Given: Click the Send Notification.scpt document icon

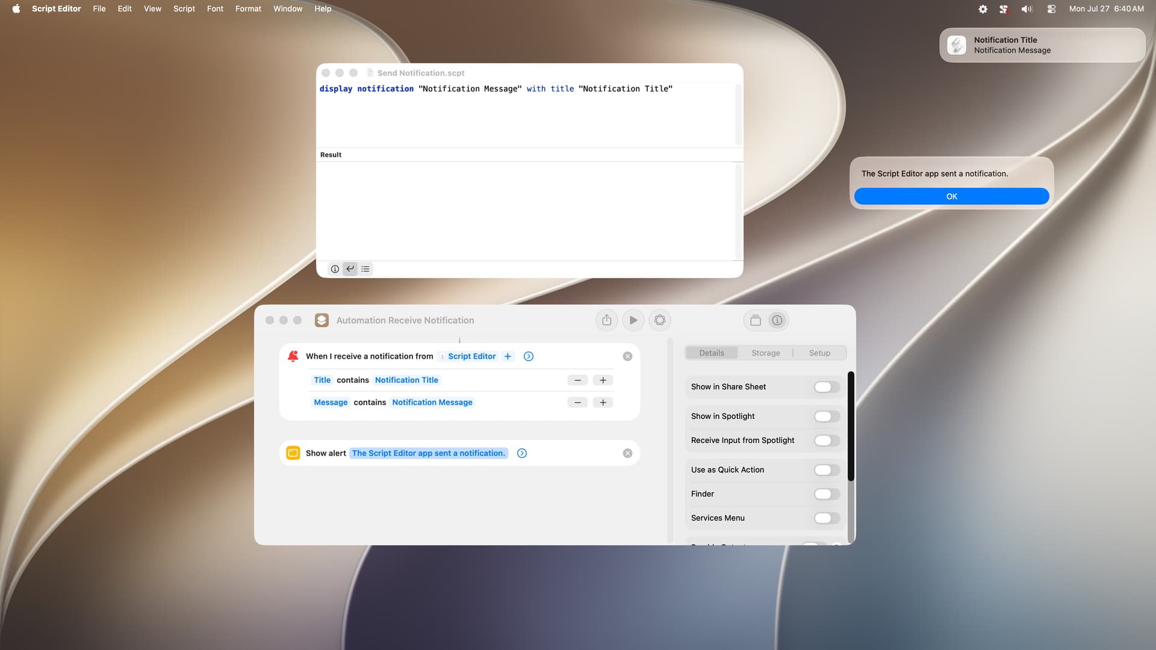Looking at the screenshot, I should pos(370,73).
